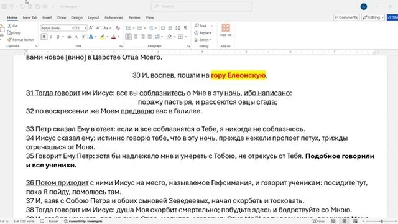Switch to the Layout tab
This screenshot has height=224, width=398.
click(93, 17)
